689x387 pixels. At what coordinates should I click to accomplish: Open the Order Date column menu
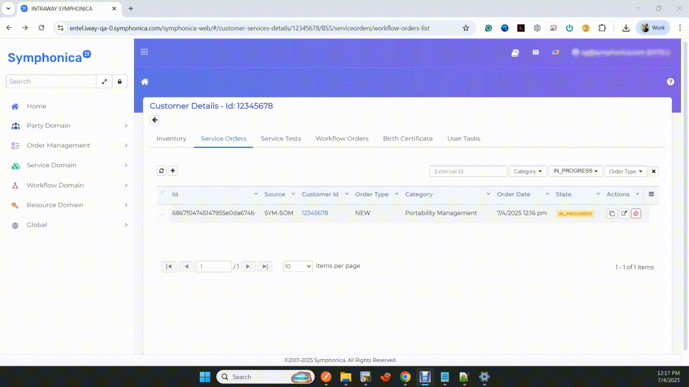547,194
